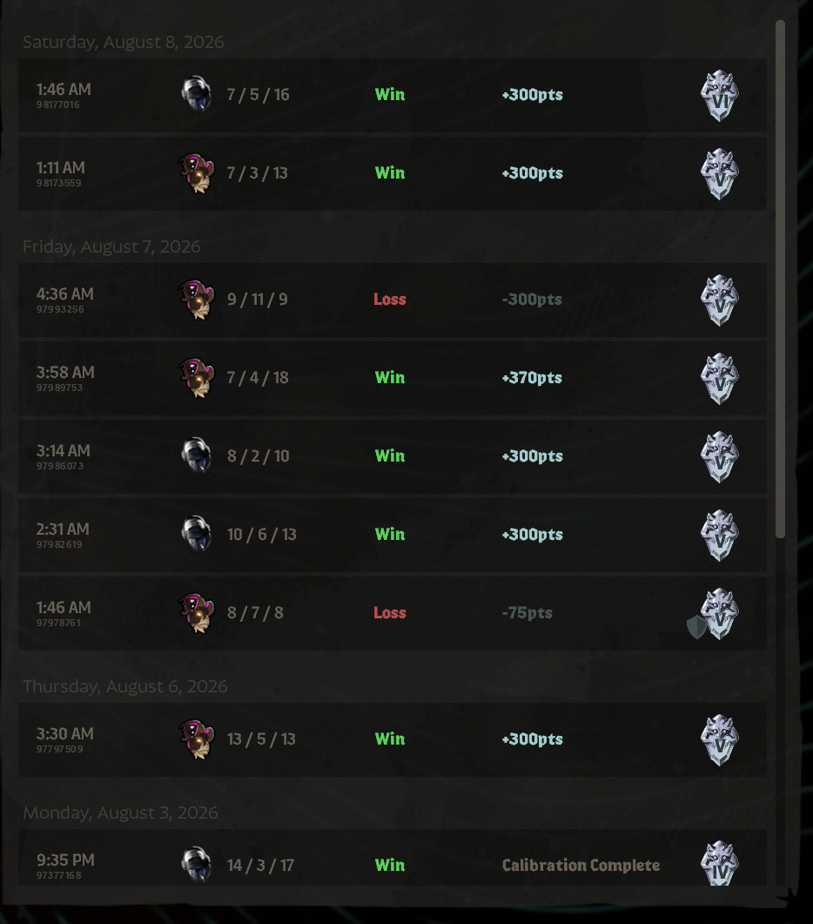Viewport: 813px width, 924px height.
Task: Click the Win result of the 1:11 AM match
Action: pos(390,172)
